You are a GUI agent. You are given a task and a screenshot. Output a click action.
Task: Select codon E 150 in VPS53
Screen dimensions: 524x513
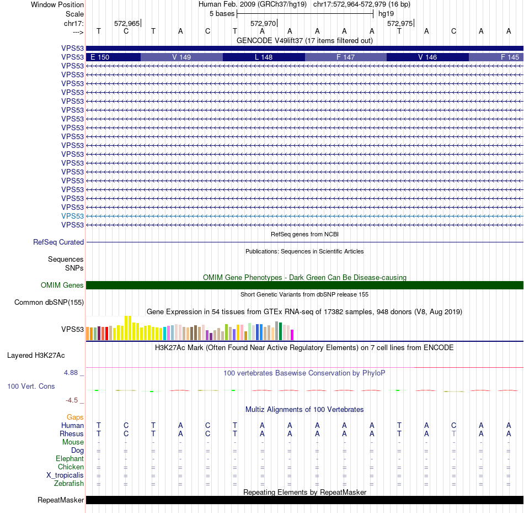click(x=113, y=57)
